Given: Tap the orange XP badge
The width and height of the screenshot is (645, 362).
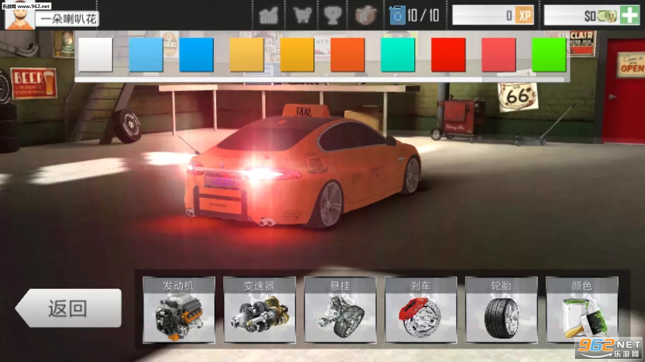Looking at the screenshot, I should click(524, 16).
